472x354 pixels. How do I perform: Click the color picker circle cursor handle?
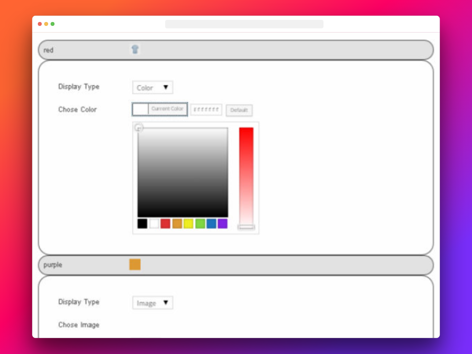(139, 128)
